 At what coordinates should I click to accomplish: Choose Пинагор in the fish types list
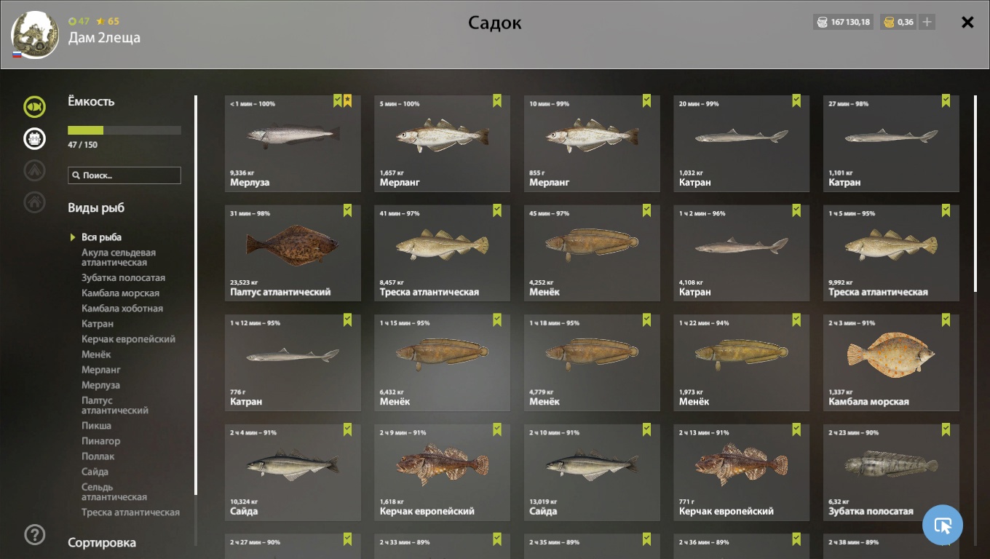tap(100, 441)
